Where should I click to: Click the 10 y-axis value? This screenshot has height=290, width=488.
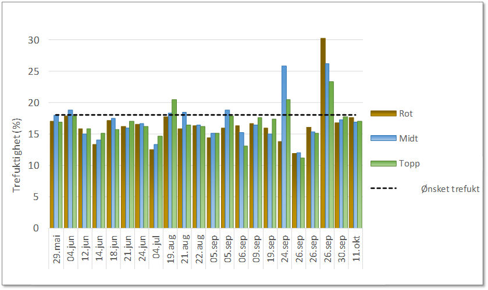34,165
